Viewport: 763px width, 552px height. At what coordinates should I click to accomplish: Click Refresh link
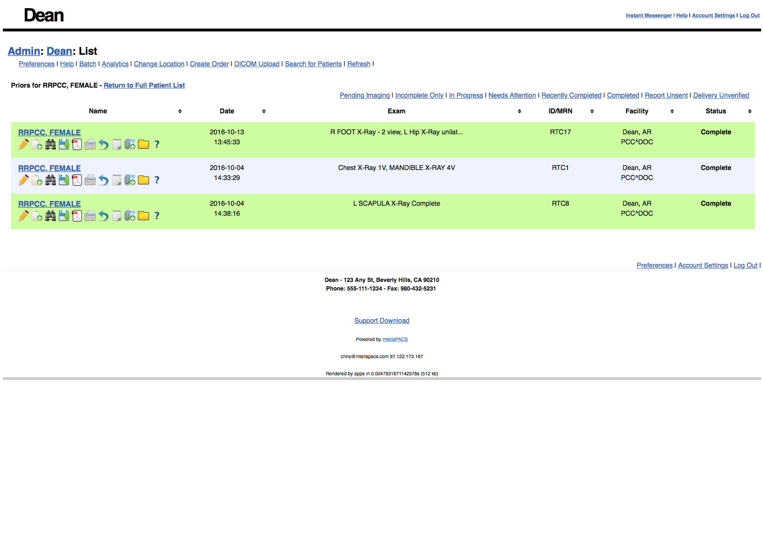tap(359, 64)
